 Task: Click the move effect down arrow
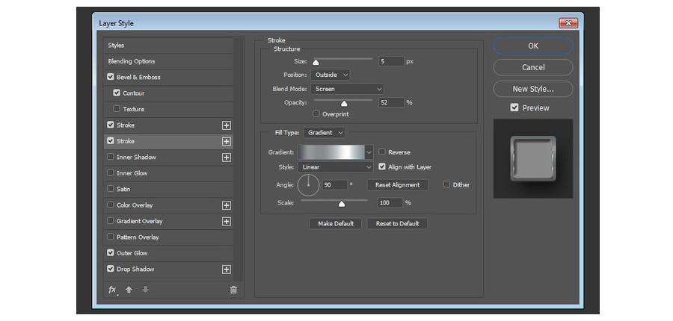(x=145, y=290)
